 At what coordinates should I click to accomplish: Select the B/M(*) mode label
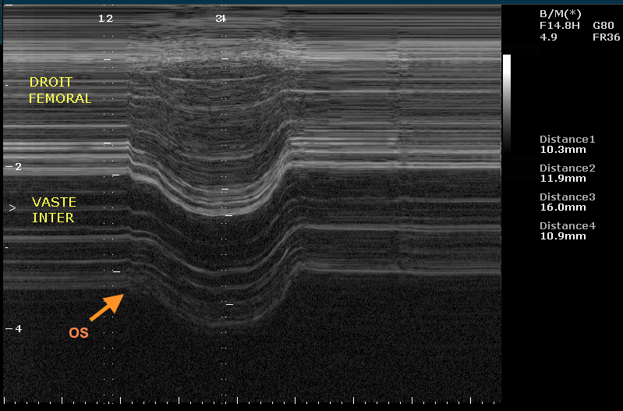560,14
